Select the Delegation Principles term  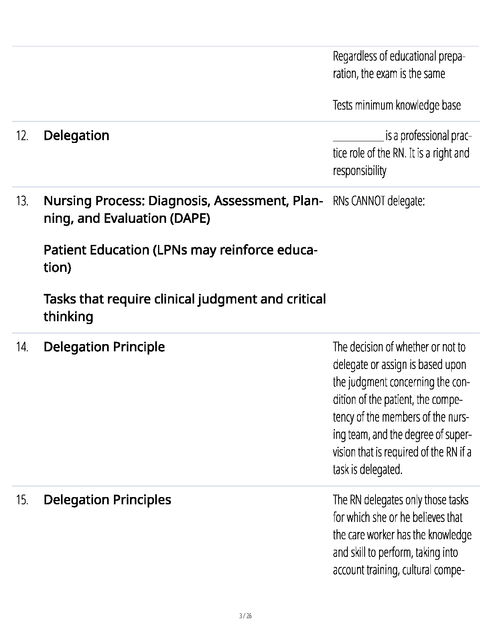pos(107,500)
